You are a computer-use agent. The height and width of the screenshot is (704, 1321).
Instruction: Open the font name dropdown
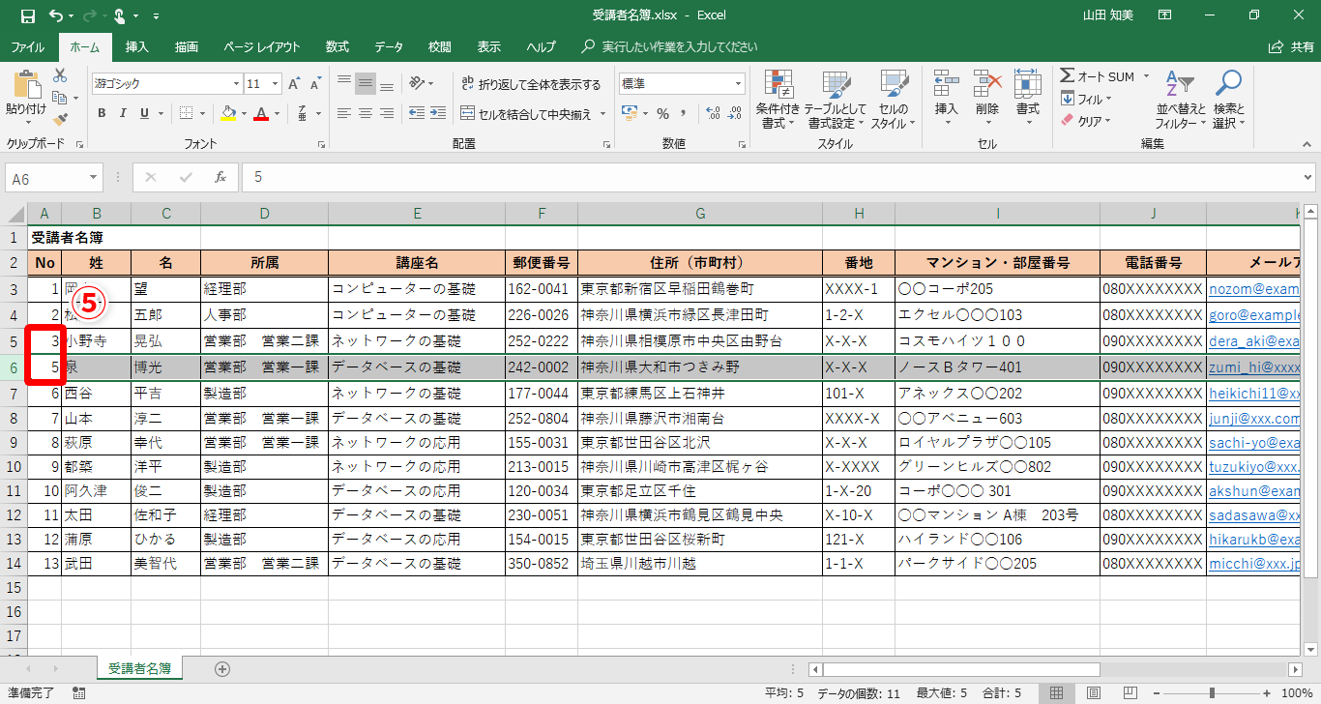(x=236, y=84)
